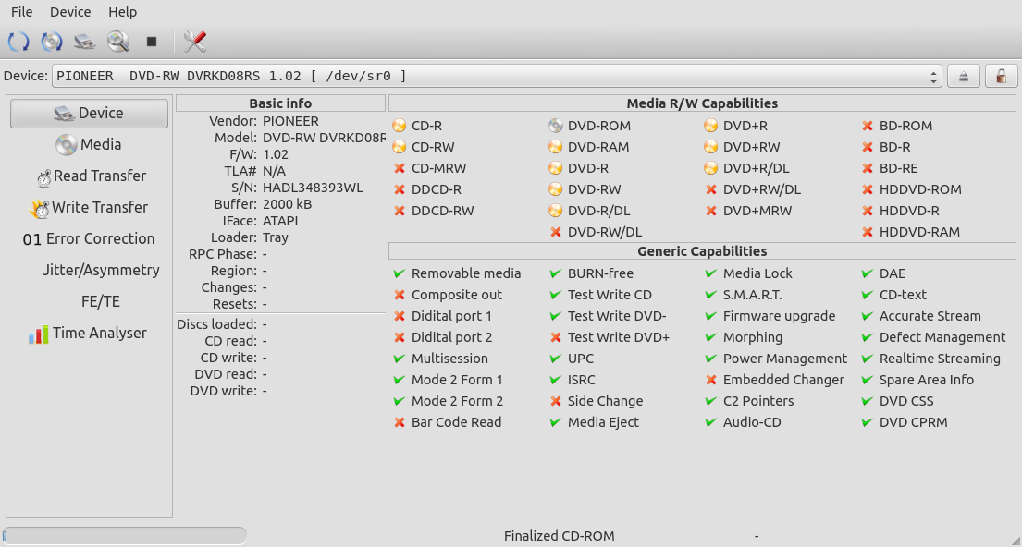Select the Device sidebar tab
1022x547 pixels.
90,114
